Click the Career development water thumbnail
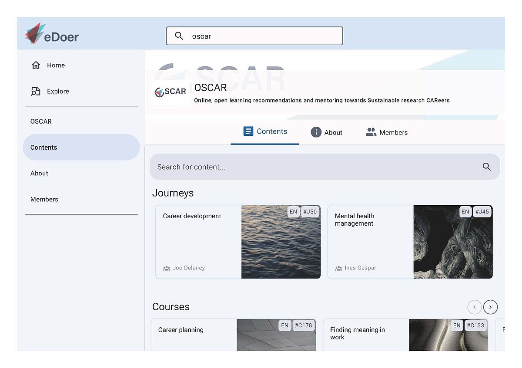Viewport: 522px width, 368px height. coord(281,242)
